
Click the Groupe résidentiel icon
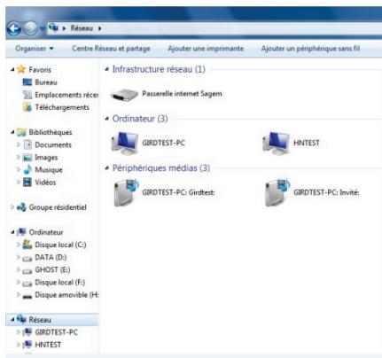click(21, 207)
